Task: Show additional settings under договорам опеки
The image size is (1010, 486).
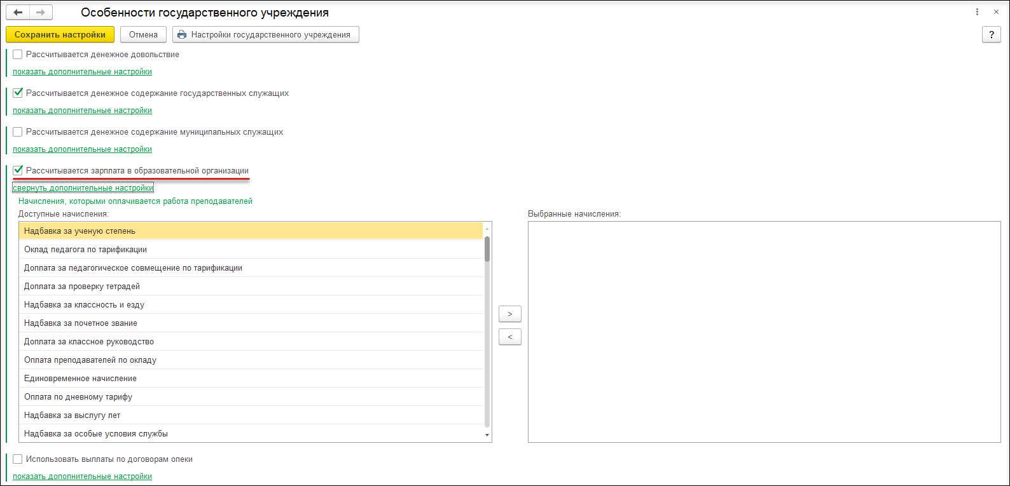Action: click(83, 476)
